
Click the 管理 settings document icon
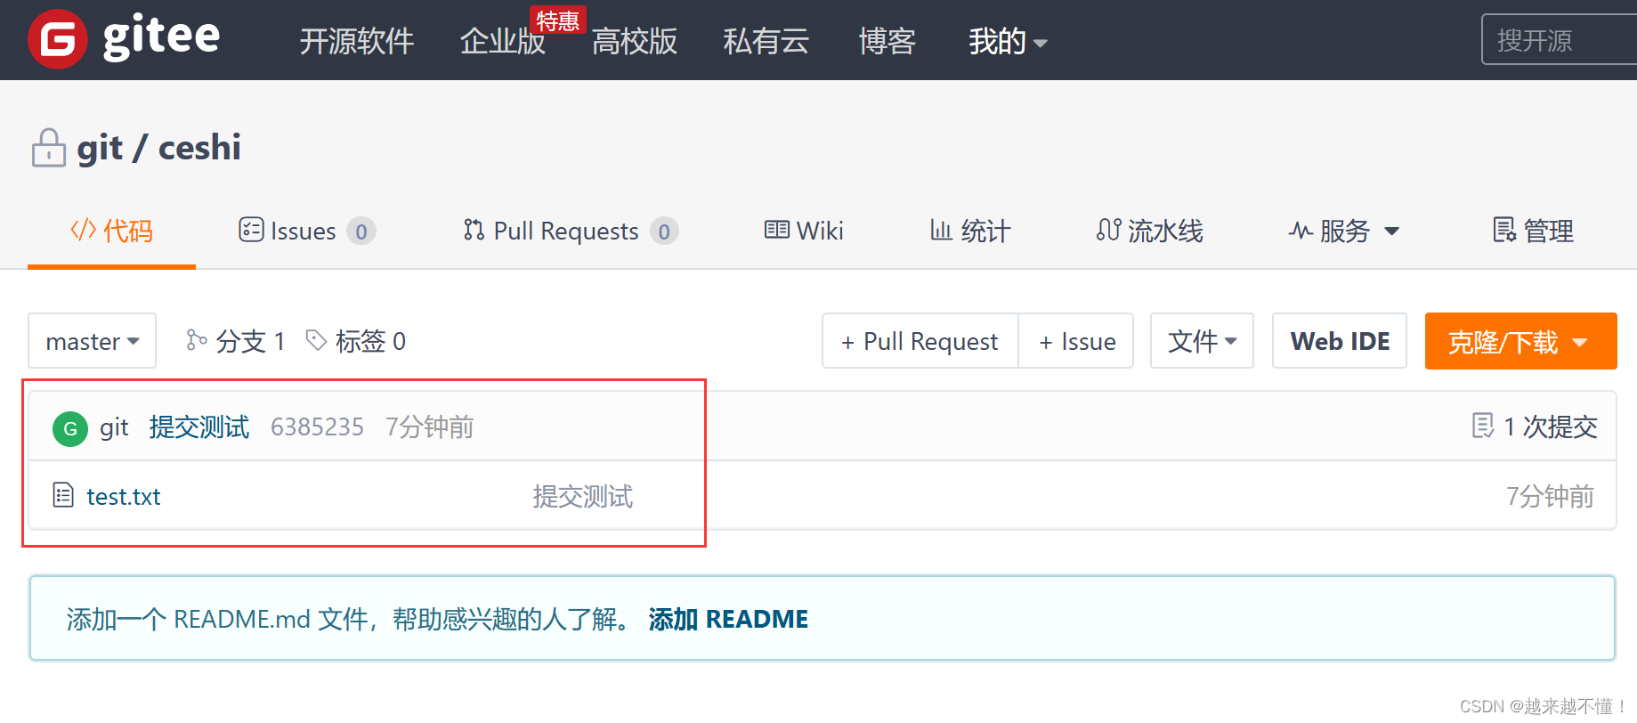click(x=1504, y=230)
